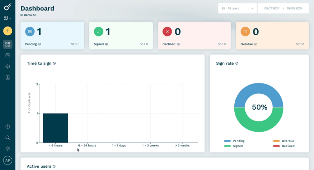The image size is (314, 170).
Task: Click the dark bar for under 6 hours
Action: [55, 128]
